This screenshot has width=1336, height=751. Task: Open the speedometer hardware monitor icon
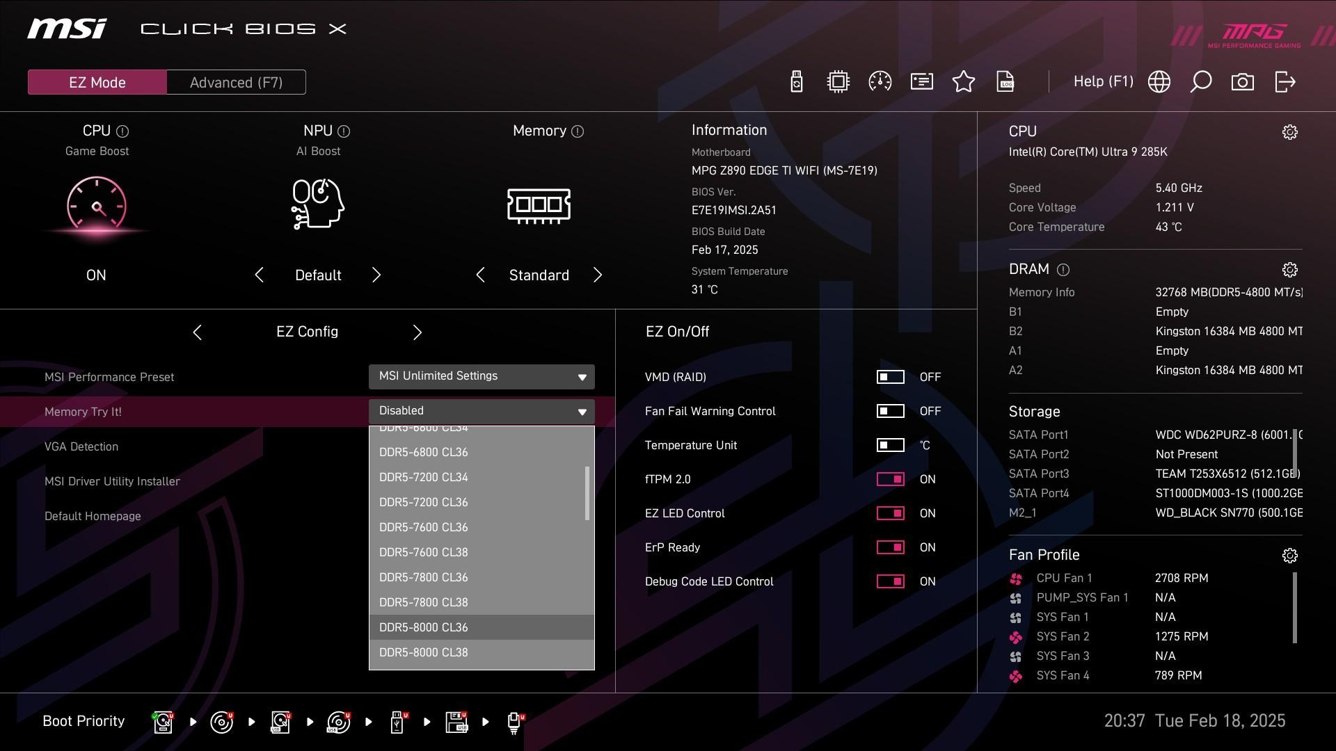click(880, 82)
